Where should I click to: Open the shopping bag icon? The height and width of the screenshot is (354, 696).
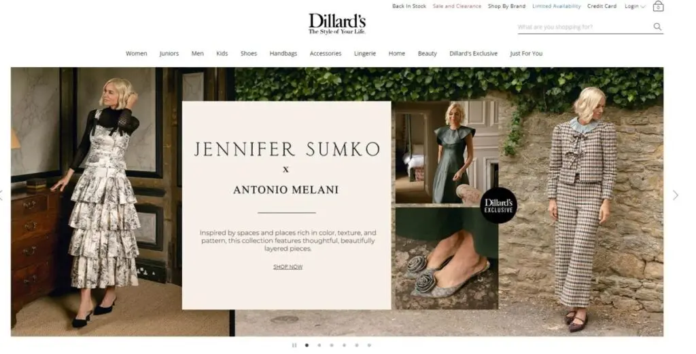[x=658, y=5]
